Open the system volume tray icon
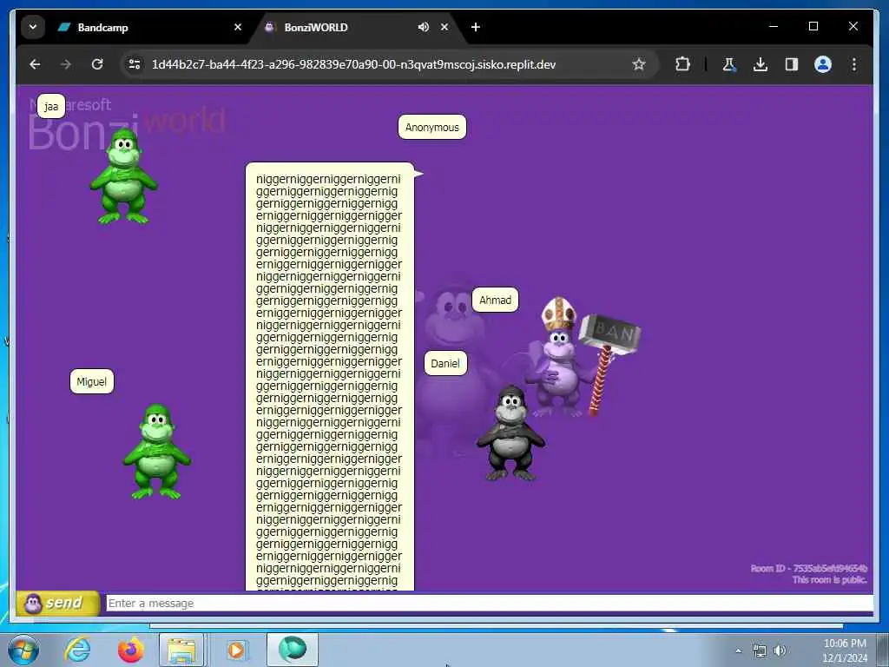The height and width of the screenshot is (667, 889). [780, 651]
